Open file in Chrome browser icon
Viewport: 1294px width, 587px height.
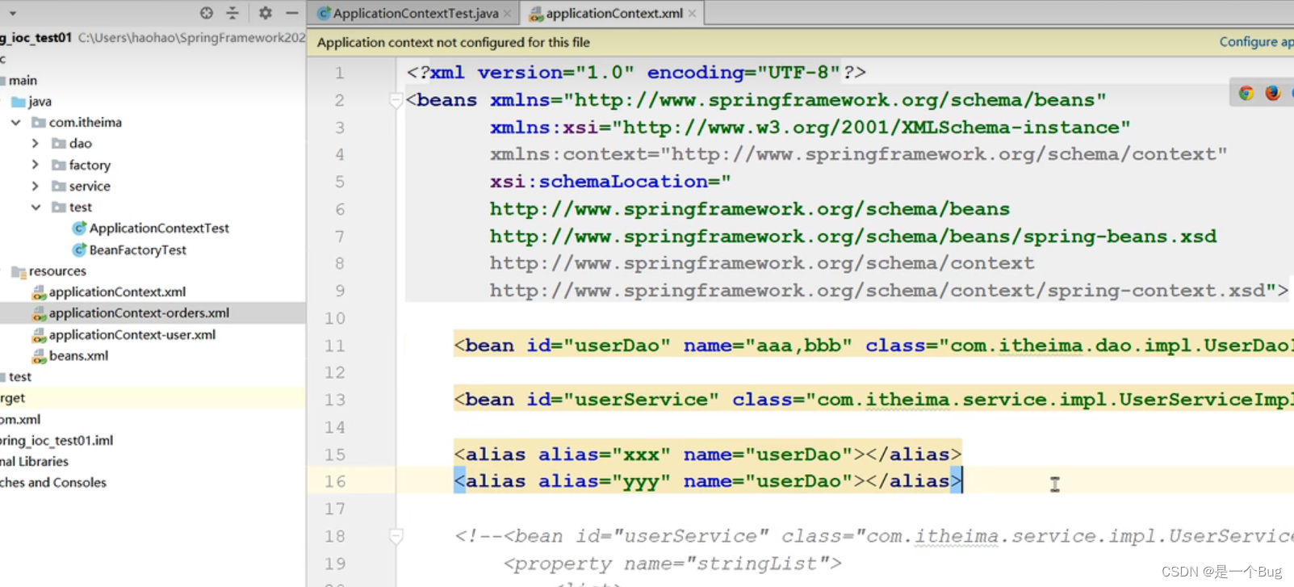[x=1246, y=93]
